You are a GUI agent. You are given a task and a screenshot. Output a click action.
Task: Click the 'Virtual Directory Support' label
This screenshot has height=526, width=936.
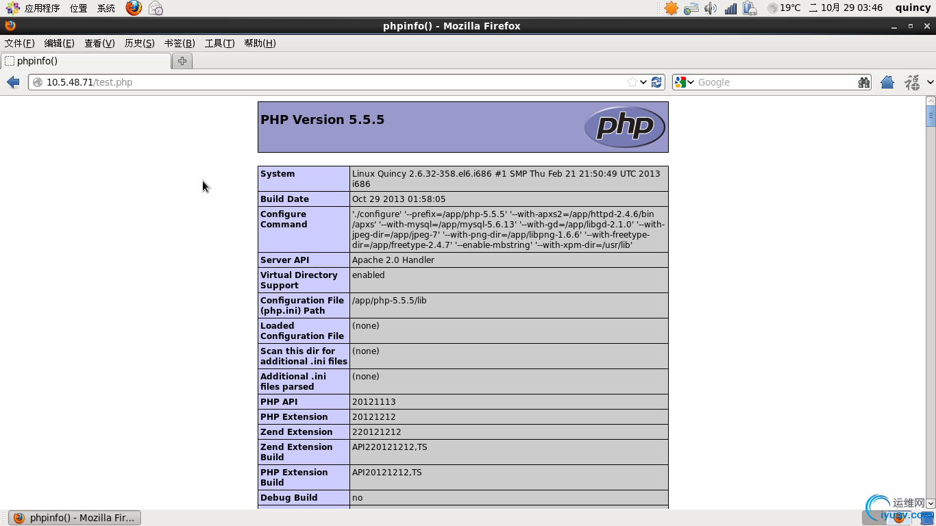pos(299,280)
